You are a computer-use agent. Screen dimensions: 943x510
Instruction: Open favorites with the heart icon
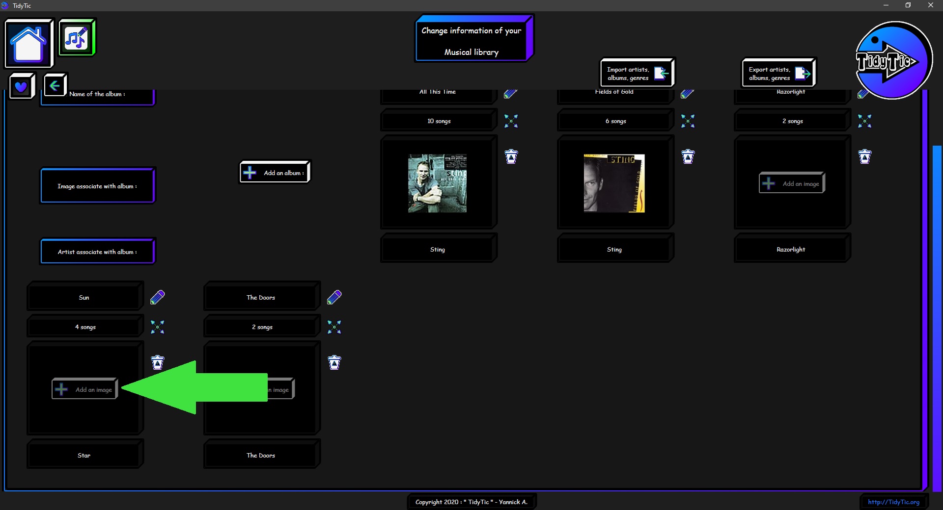[x=22, y=86]
